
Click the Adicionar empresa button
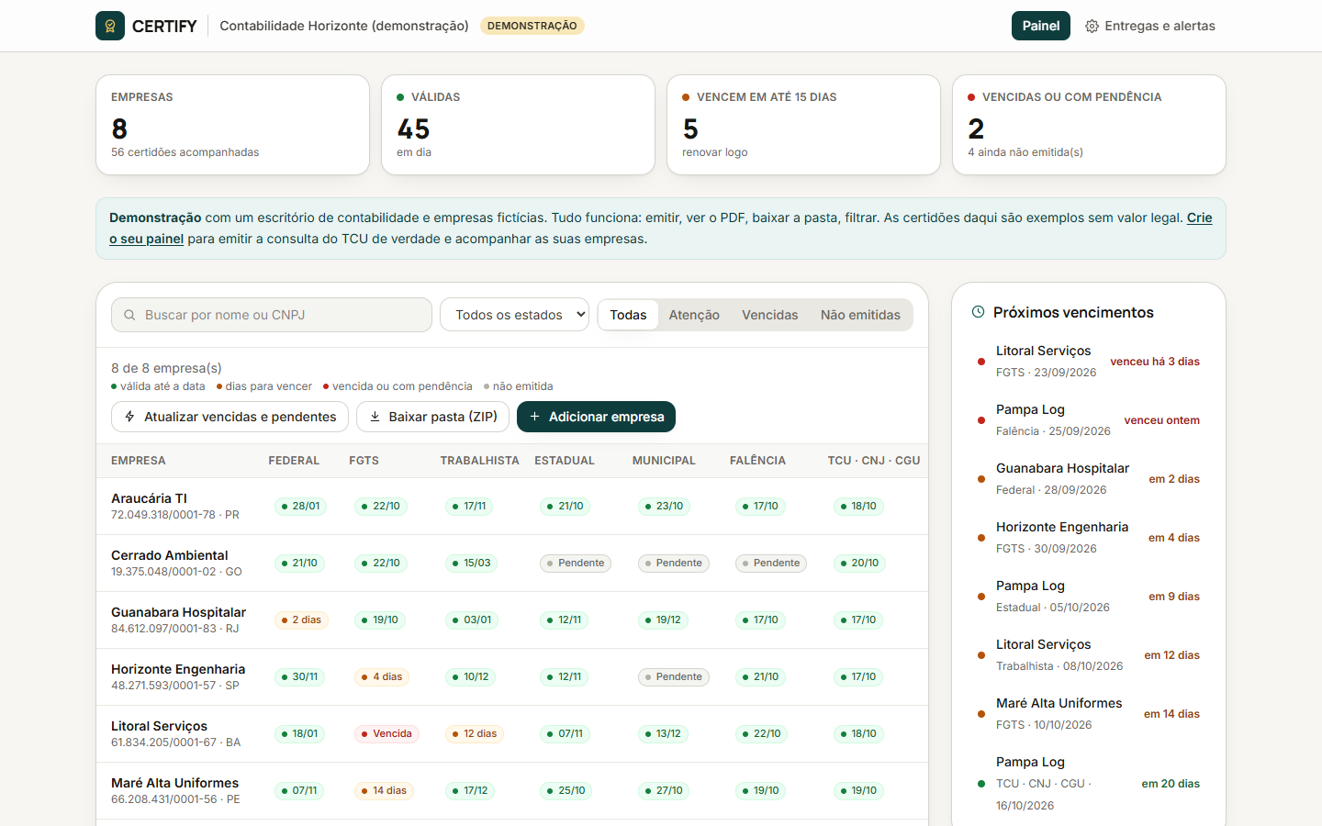click(596, 417)
